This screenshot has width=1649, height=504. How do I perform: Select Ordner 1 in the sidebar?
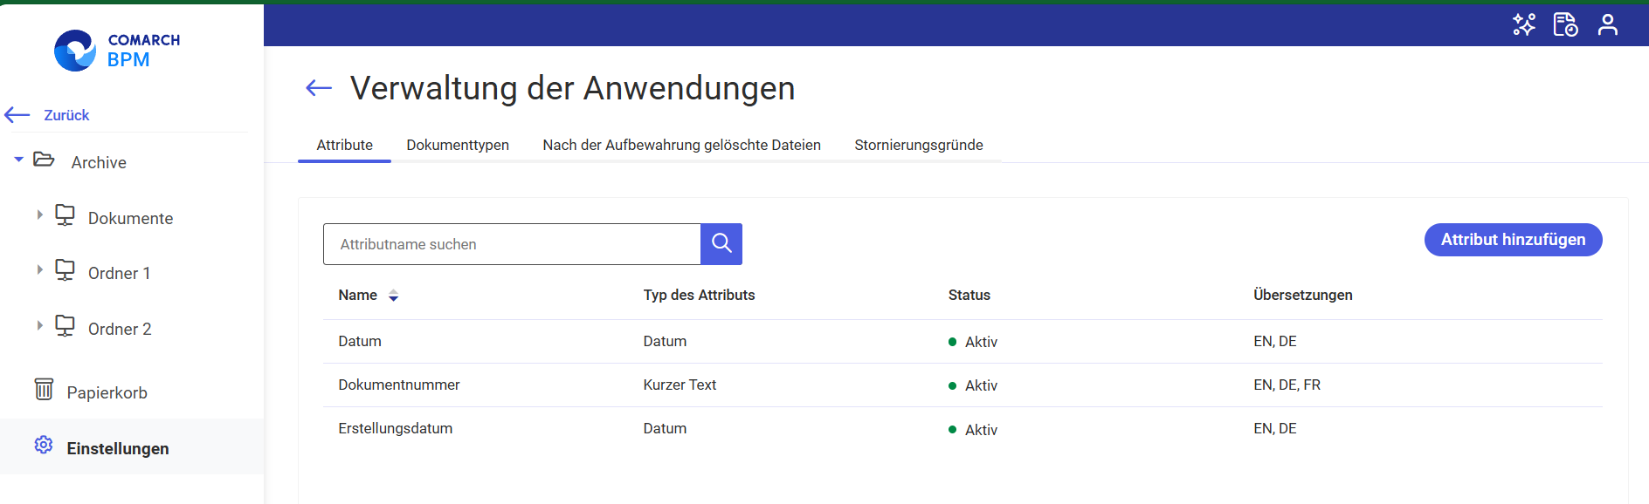tap(119, 273)
